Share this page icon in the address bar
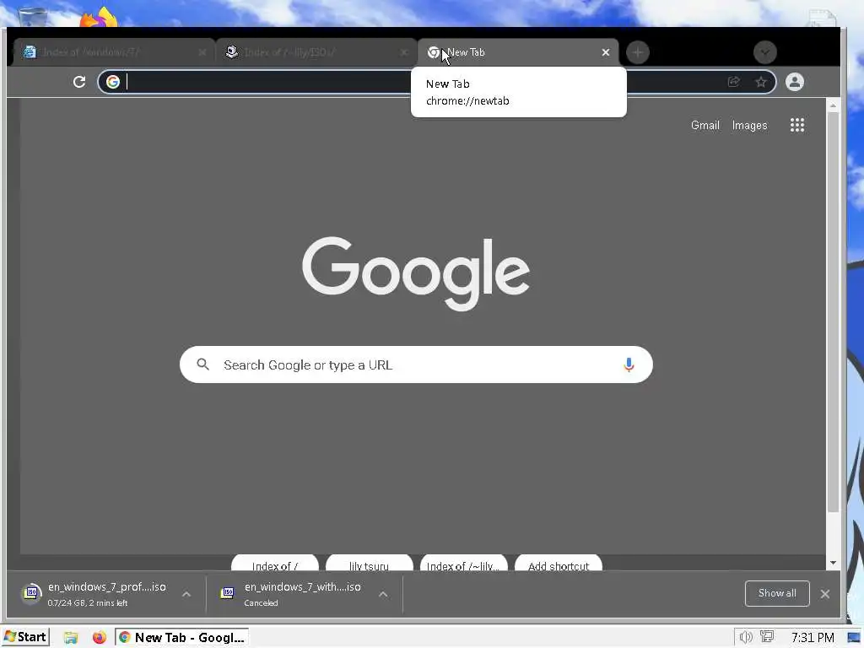Viewport: 864px width, 648px height. click(733, 82)
